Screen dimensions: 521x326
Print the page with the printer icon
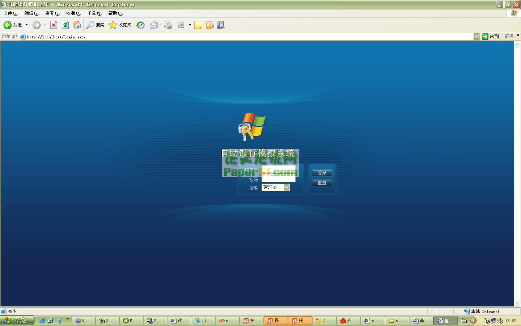[168, 25]
